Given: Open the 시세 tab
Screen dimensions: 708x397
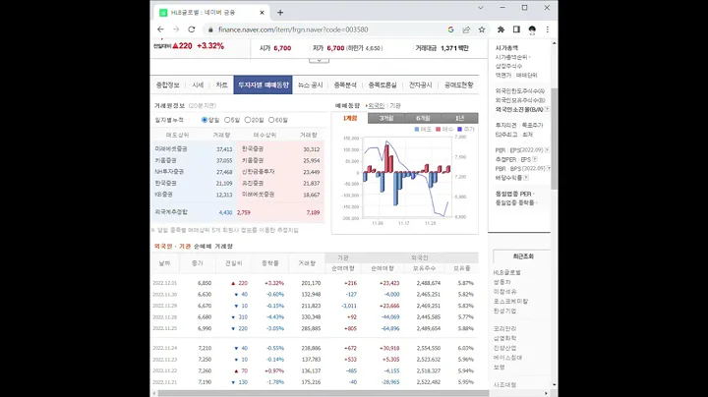Looking at the screenshot, I should coord(198,85).
